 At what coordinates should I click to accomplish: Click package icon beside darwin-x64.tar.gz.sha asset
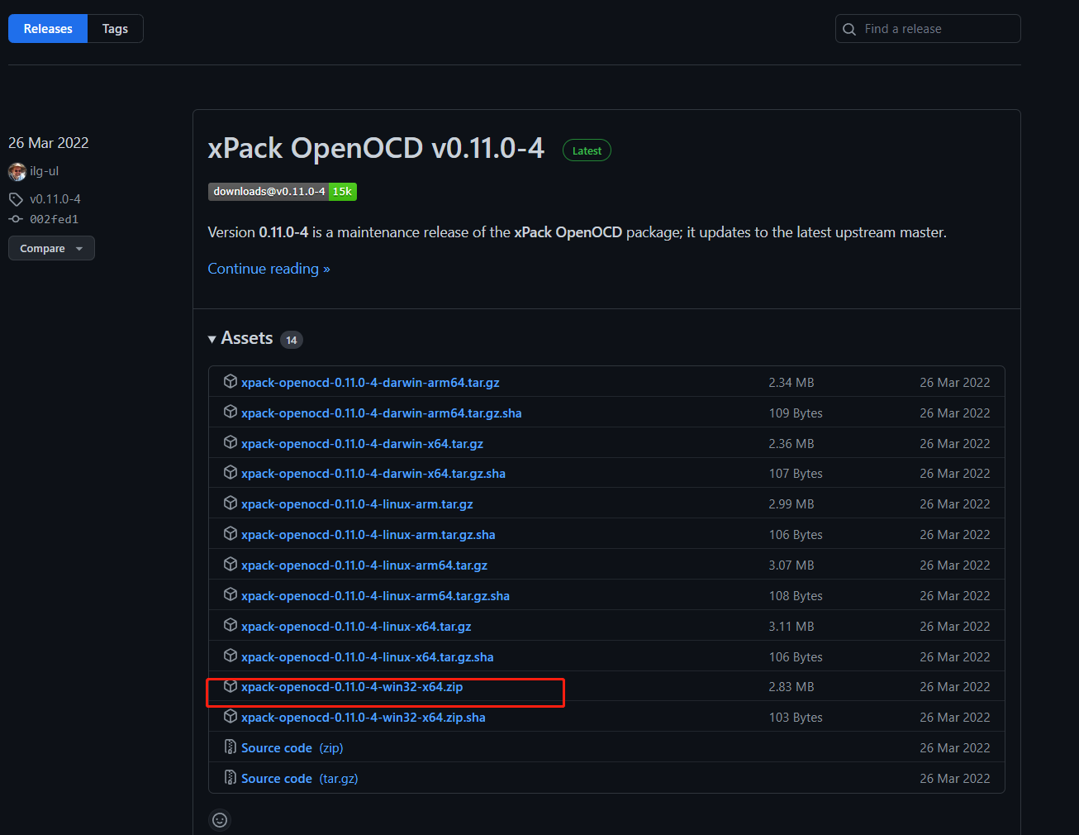click(231, 472)
